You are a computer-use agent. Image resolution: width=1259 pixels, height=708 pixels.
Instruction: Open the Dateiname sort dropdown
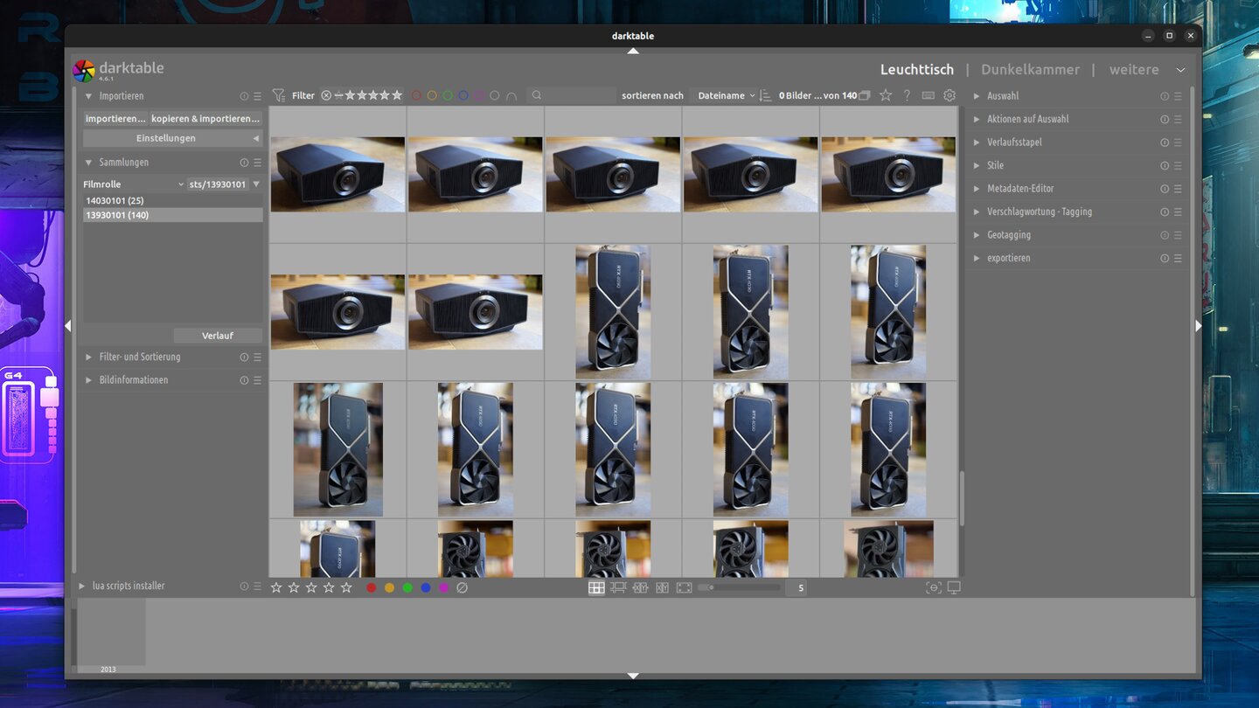(x=726, y=95)
